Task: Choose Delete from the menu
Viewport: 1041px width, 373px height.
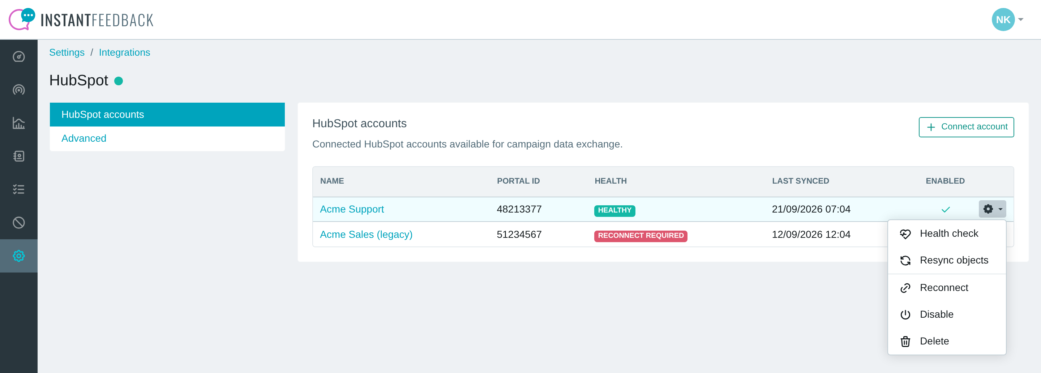Action: (946, 341)
